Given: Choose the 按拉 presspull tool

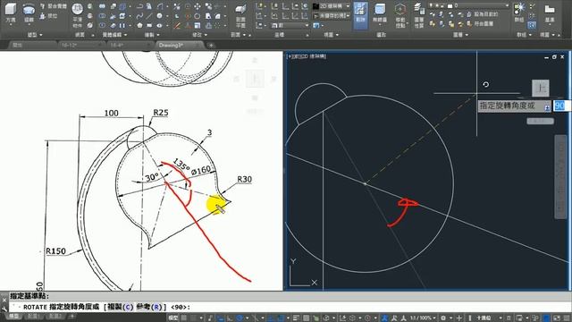Looking at the screenshot, I should coord(48,16).
